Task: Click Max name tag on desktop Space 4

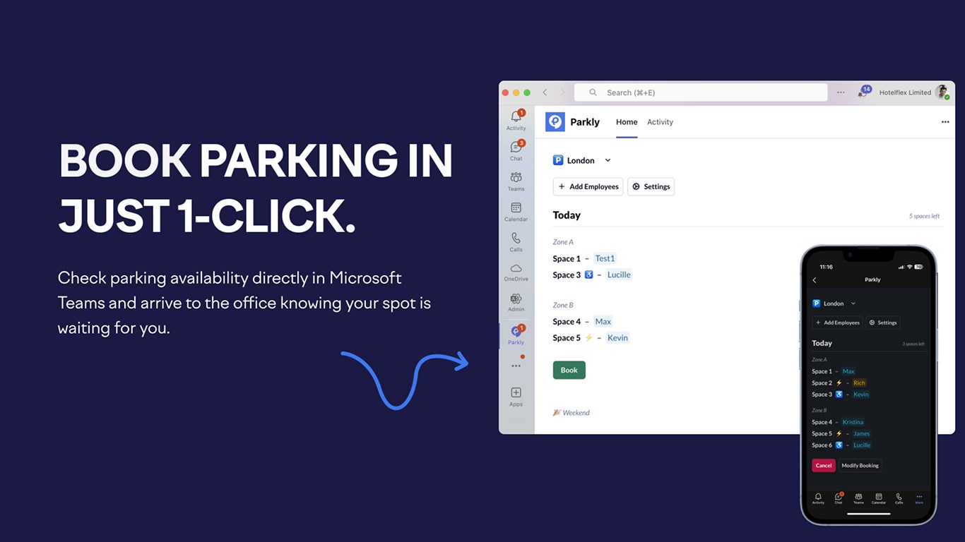Action: pyautogui.click(x=603, y=321)
